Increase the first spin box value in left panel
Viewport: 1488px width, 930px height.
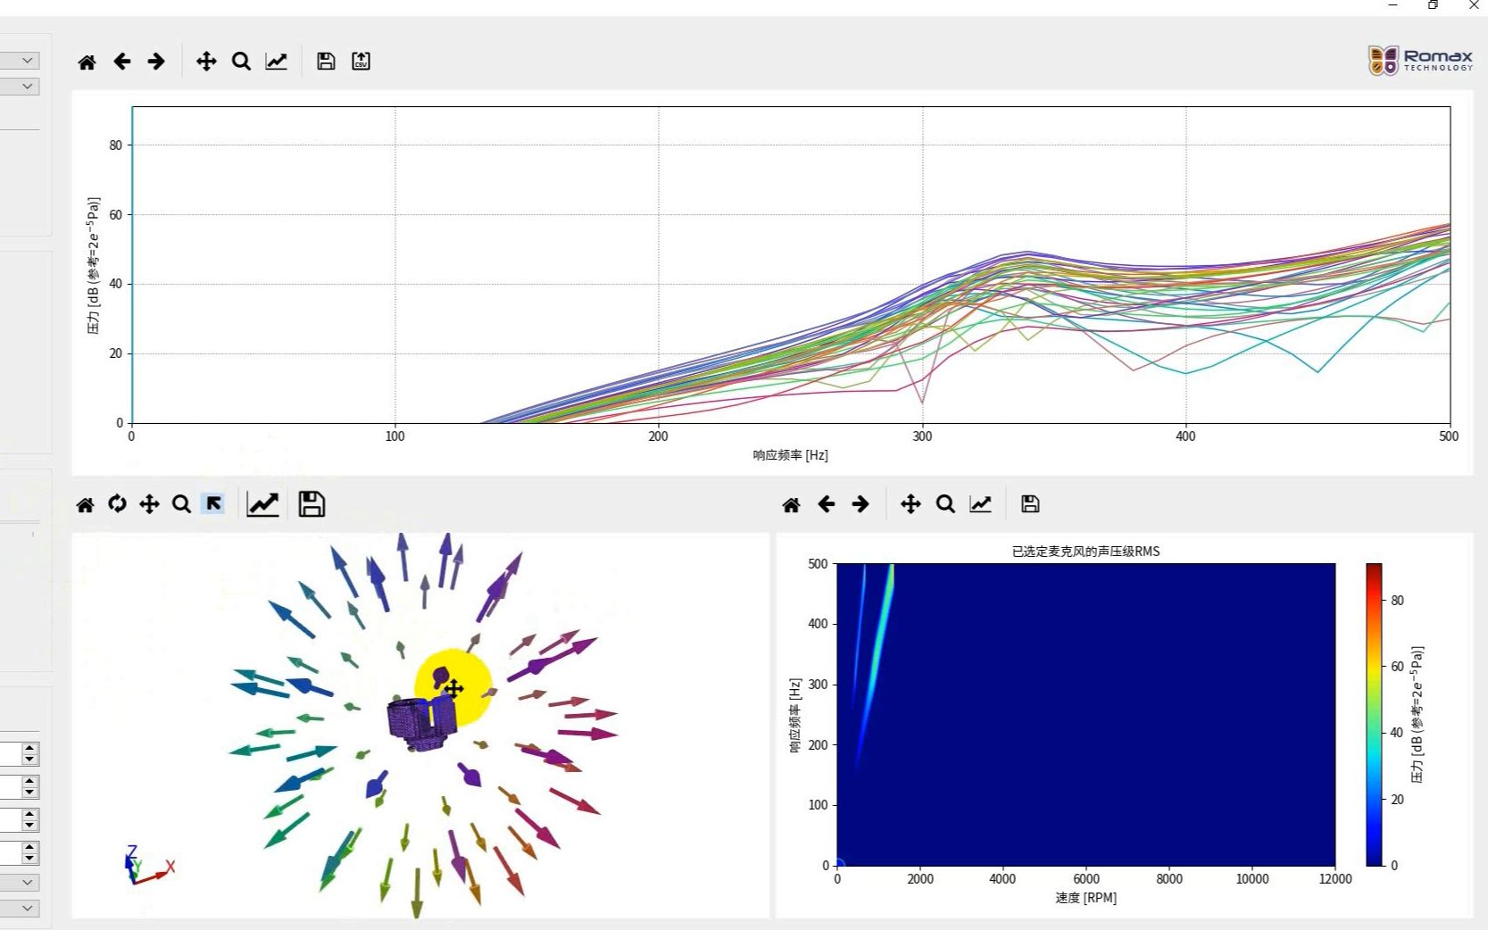[30, 749]
